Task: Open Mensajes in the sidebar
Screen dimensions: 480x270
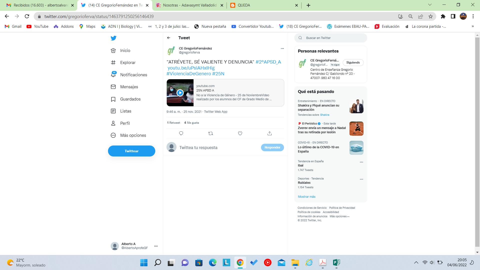Action: coord(124,87)
